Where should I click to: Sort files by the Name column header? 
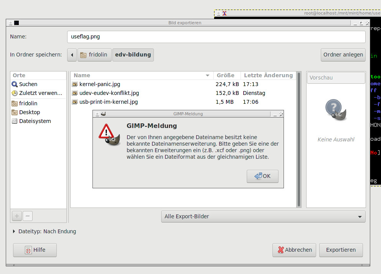(142, 75)
